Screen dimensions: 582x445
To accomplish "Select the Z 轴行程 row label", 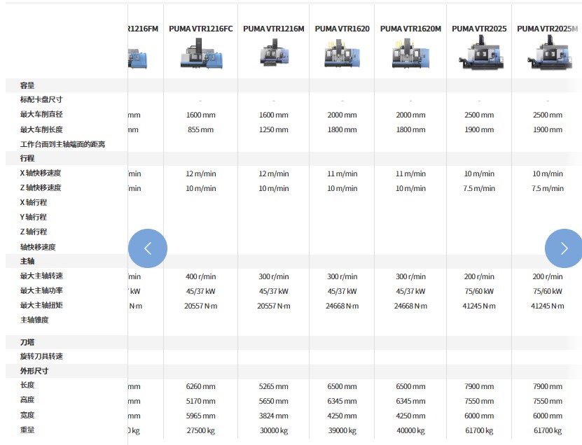I will [34, 232].
